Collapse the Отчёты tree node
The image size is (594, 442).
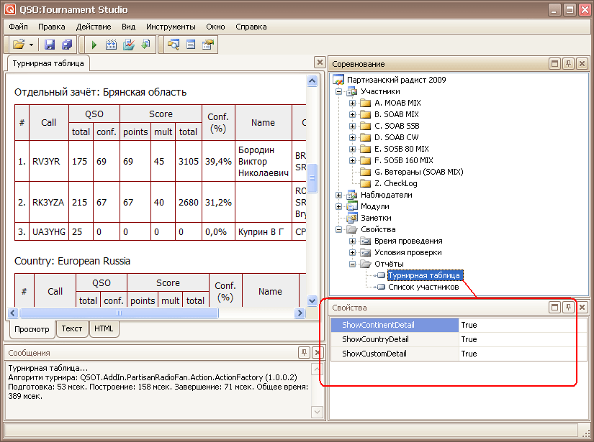353,264
